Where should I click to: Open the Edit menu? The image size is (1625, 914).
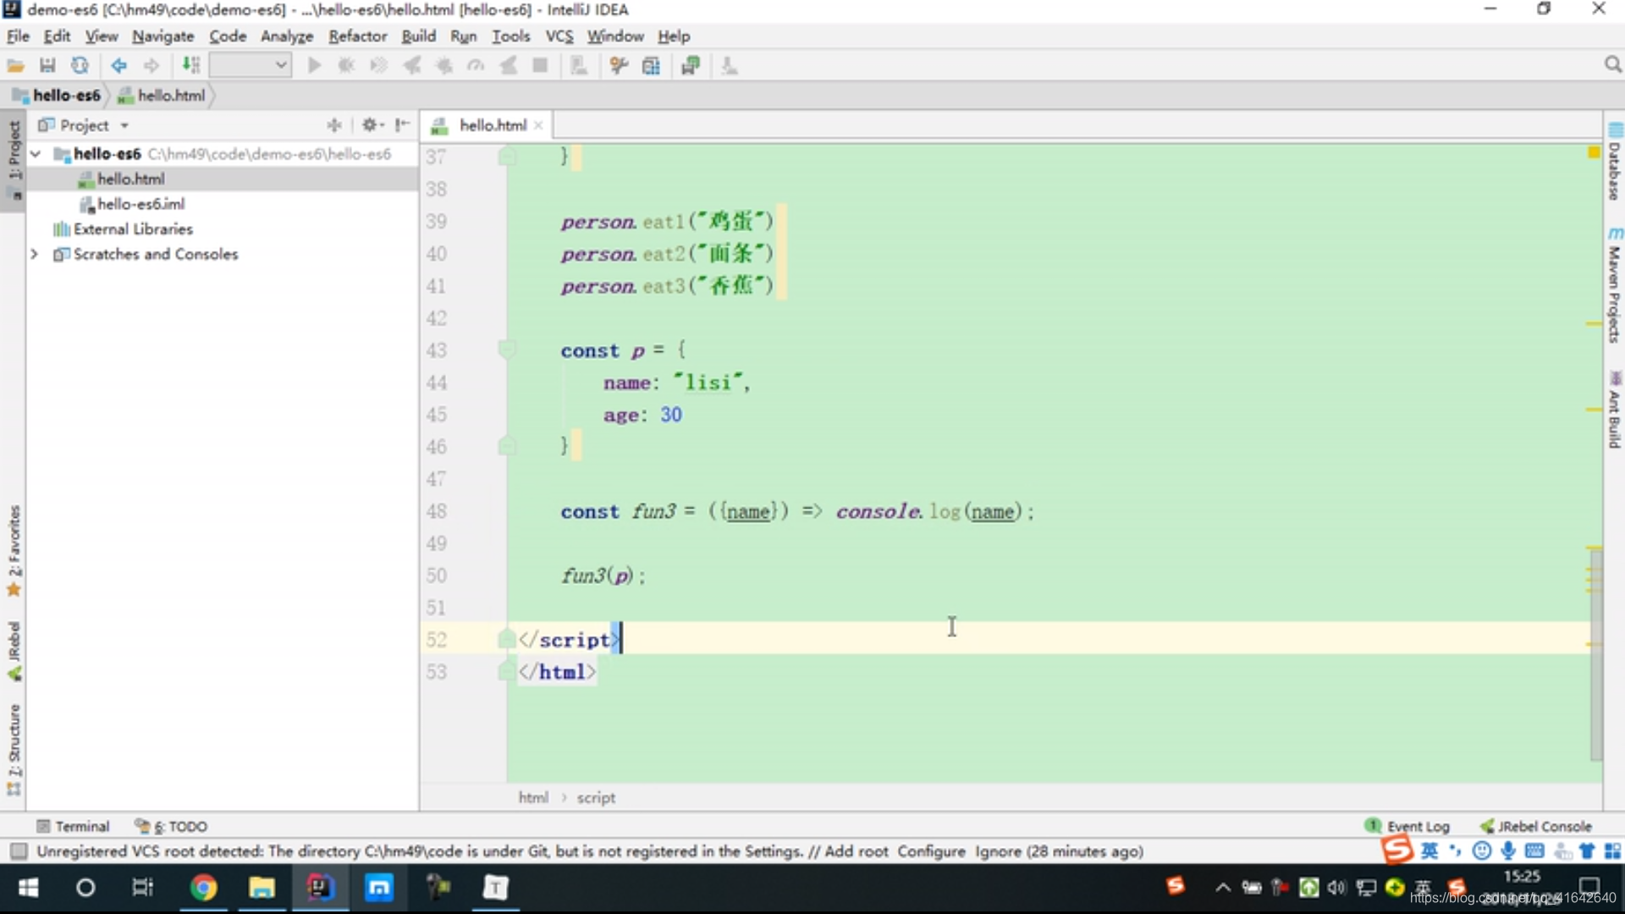click(x=57, y=36)
